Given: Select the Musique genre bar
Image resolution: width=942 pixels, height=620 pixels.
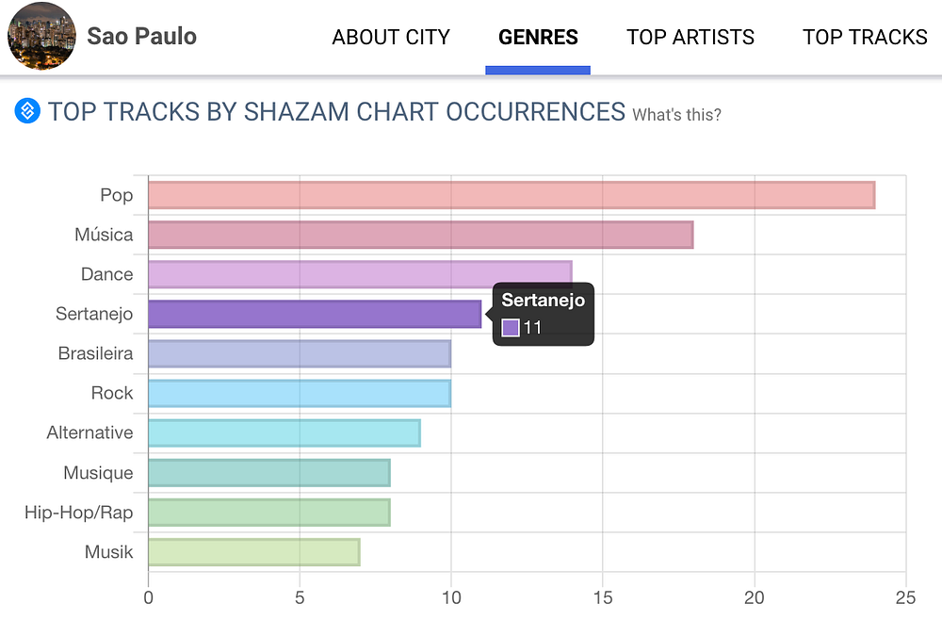Looking at the screenshot, I should pos(269,472).
